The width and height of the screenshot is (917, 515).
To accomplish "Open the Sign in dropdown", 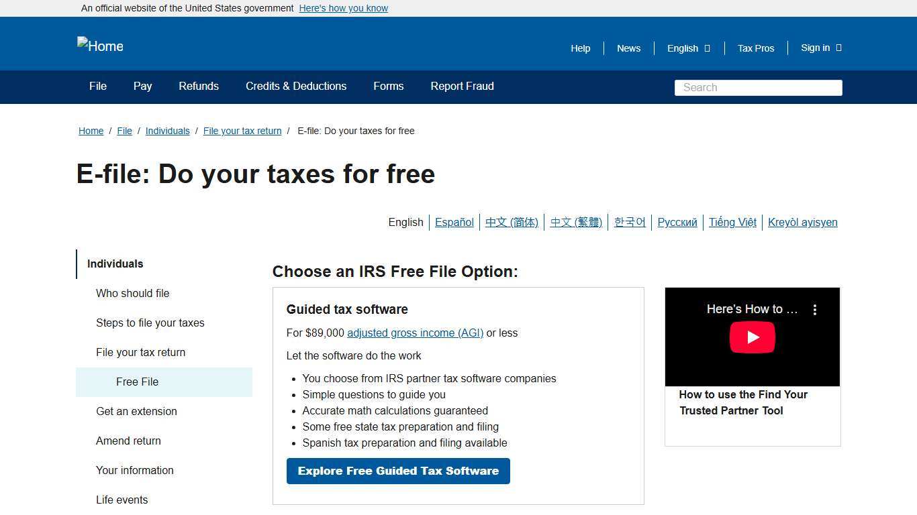I will [820, 48].
